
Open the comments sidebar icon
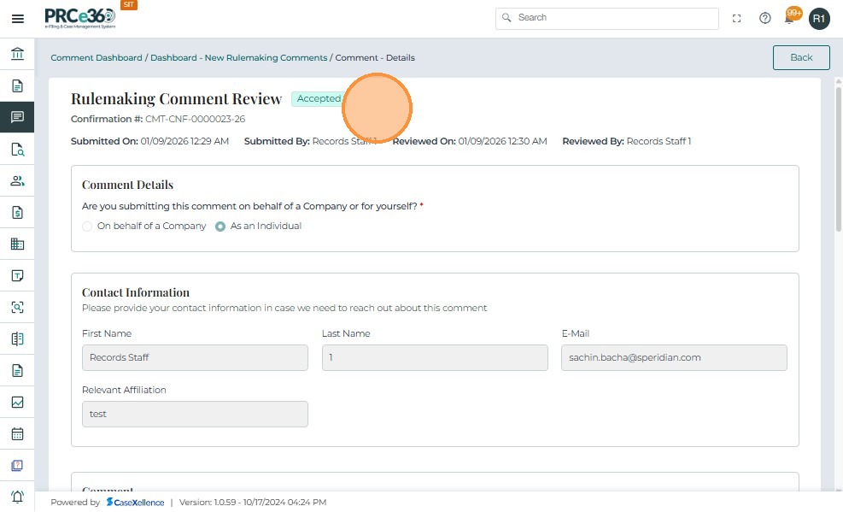pyautogui.click(x=17, y=117)
